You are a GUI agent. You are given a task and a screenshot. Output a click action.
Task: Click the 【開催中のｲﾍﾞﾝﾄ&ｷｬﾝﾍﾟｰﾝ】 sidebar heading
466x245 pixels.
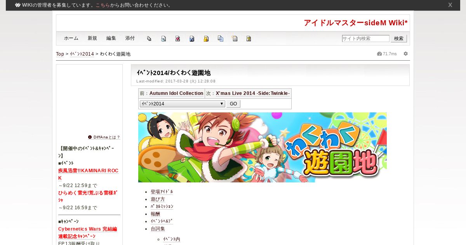[x=86, y=152]
